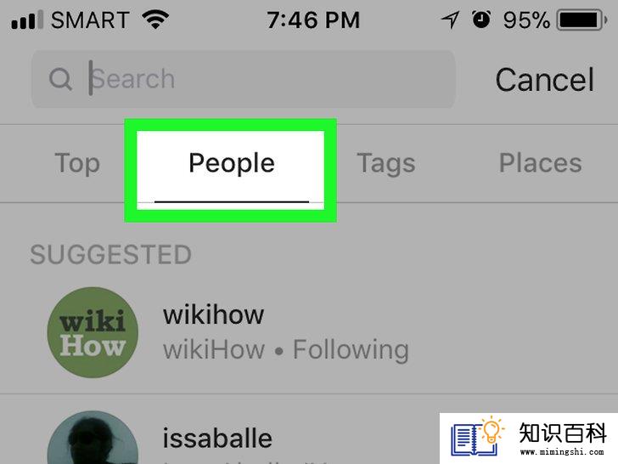Tap the 7:46 PM clock
The image size is (618, 464).
coord(313,20)
